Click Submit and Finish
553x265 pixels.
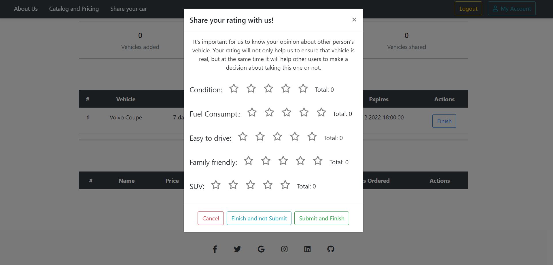click(321, 218)
